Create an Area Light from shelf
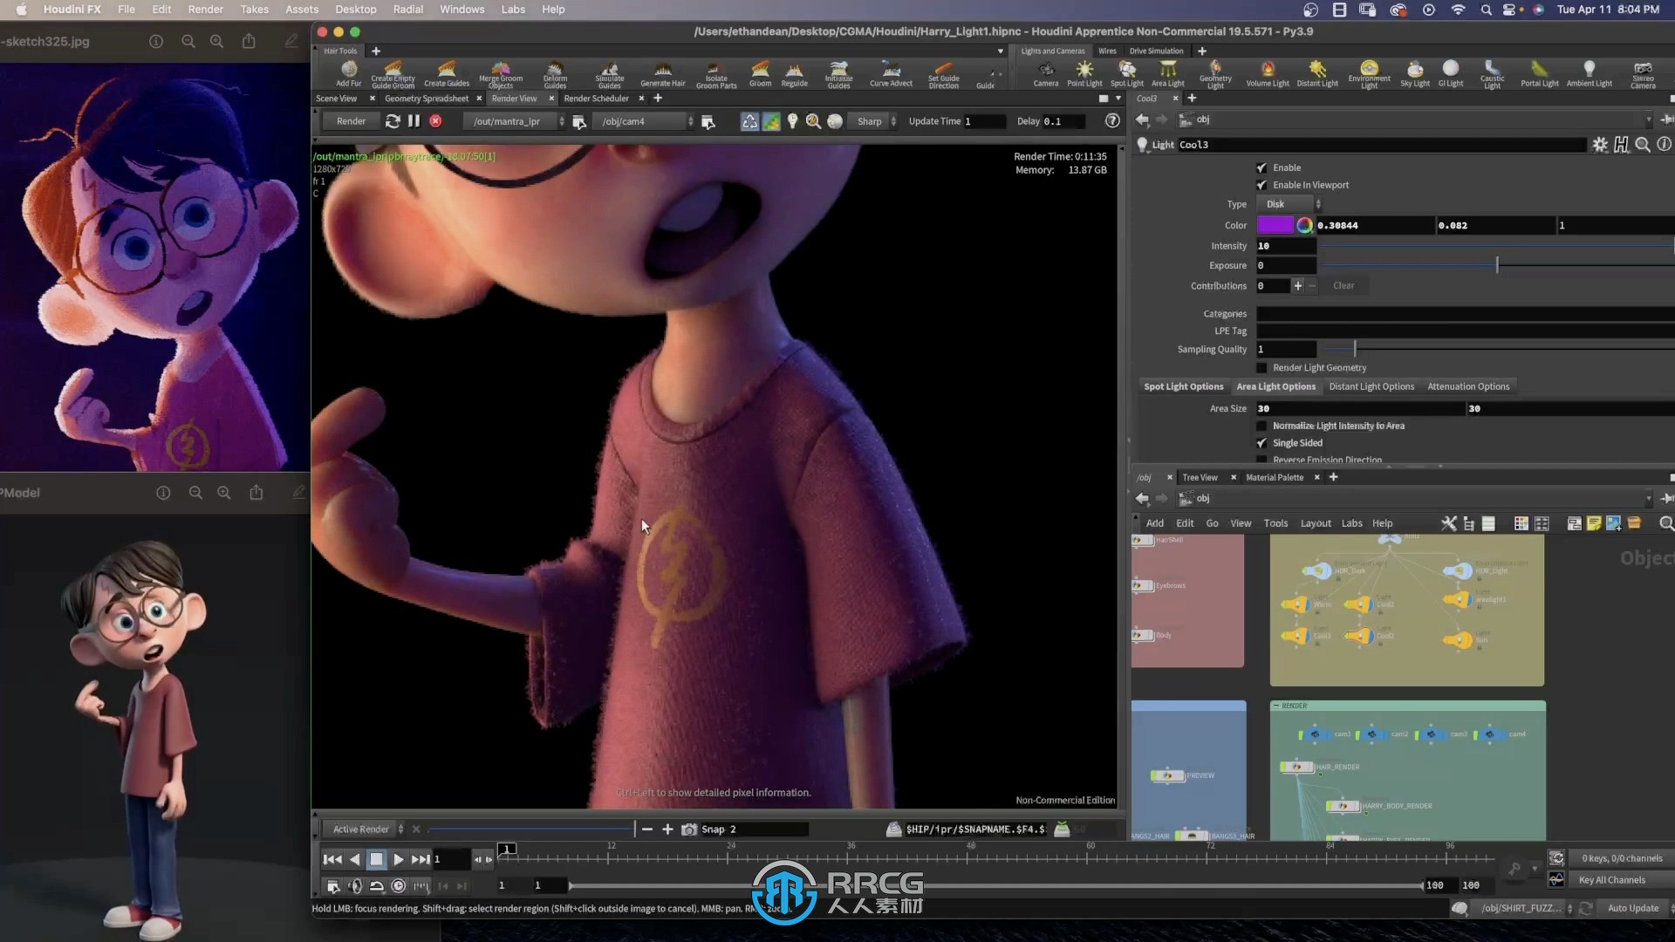The image size is (1675, 942). click(x=1168, y=73)
